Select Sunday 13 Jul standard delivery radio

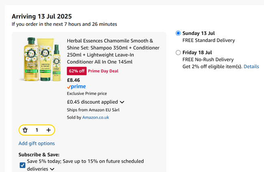coord(178,33)
